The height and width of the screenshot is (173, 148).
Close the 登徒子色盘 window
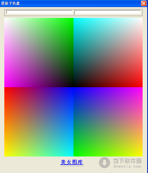click(x=144, y=4)
